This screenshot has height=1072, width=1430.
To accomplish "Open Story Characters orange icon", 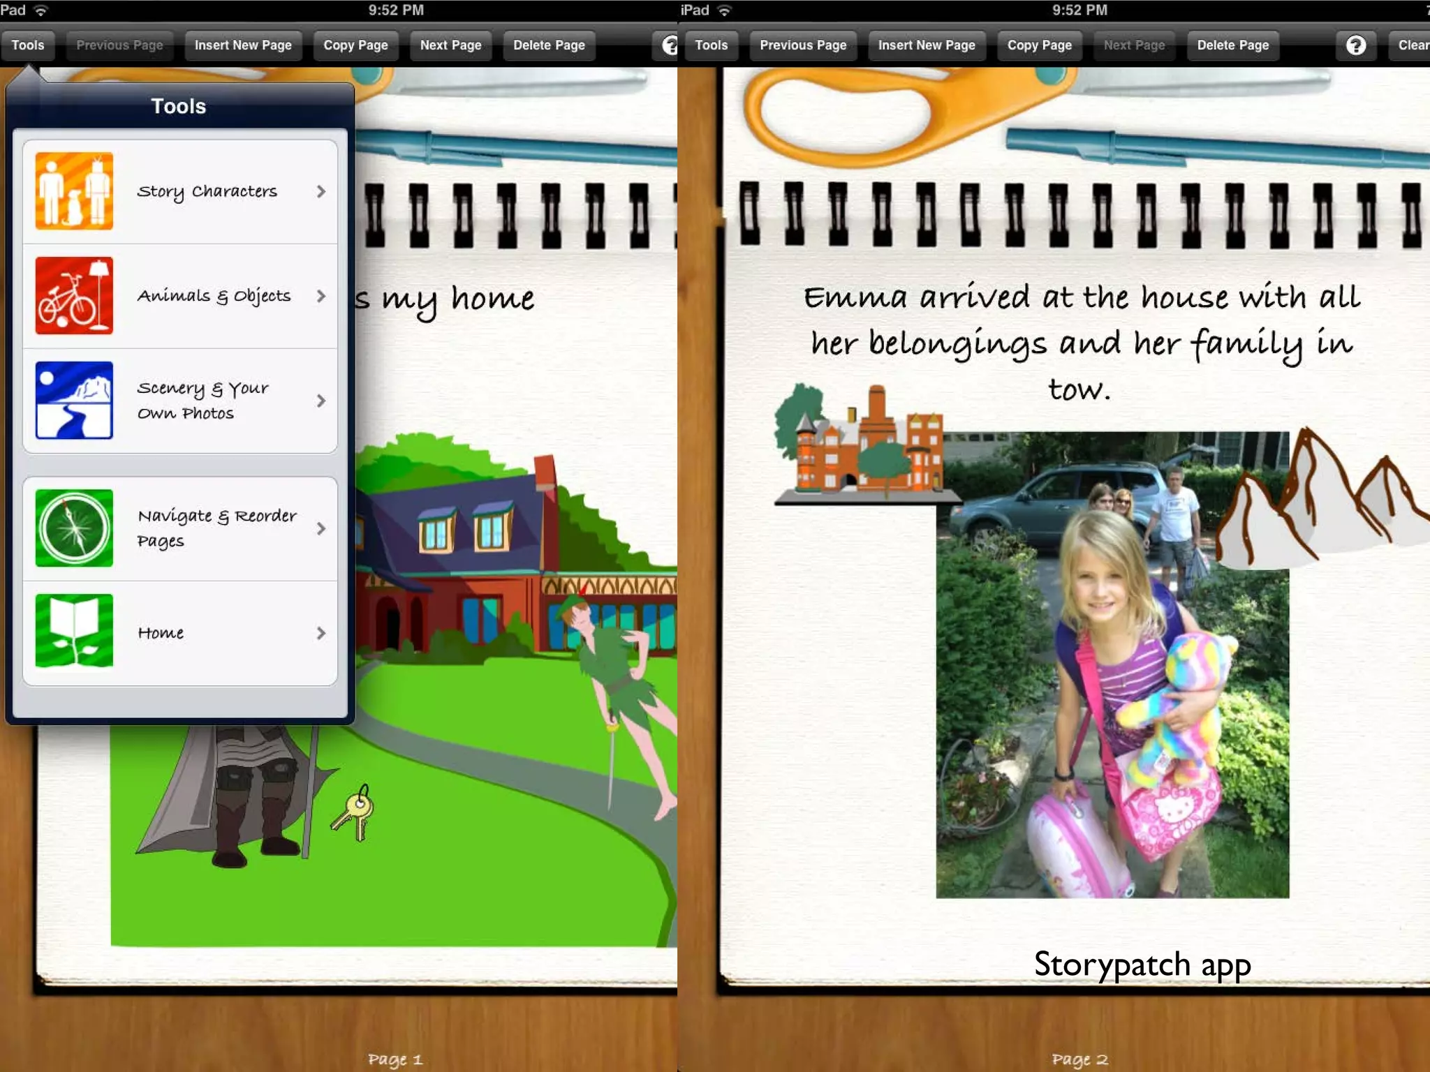I will [x=74, y=191].
